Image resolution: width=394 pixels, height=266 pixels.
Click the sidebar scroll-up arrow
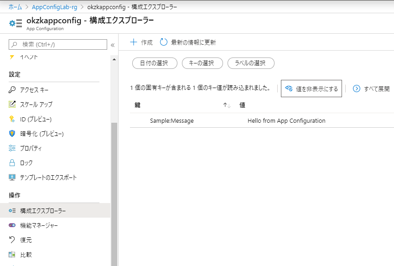pos(114,60)
